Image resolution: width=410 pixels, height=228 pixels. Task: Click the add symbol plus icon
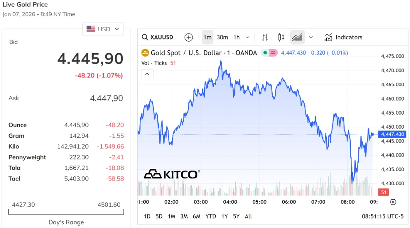[189, 37]
